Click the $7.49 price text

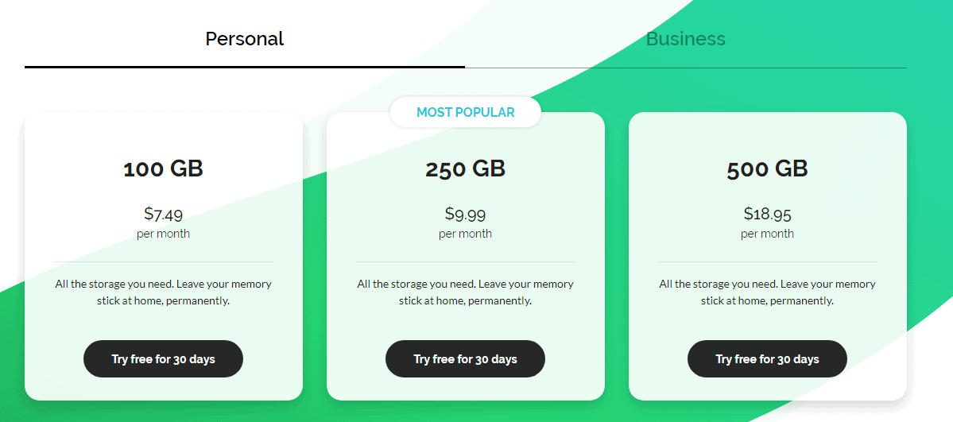point(163,214)
